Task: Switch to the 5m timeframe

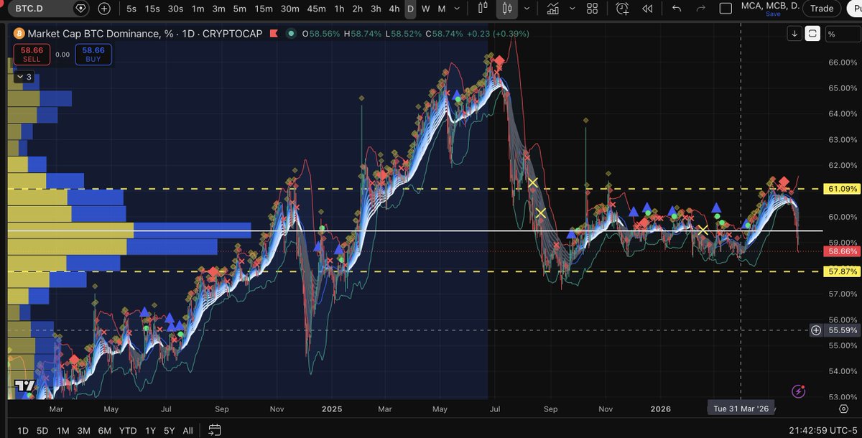Action: 240,9
